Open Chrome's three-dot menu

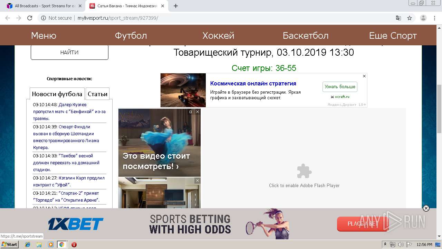(434, 18)
